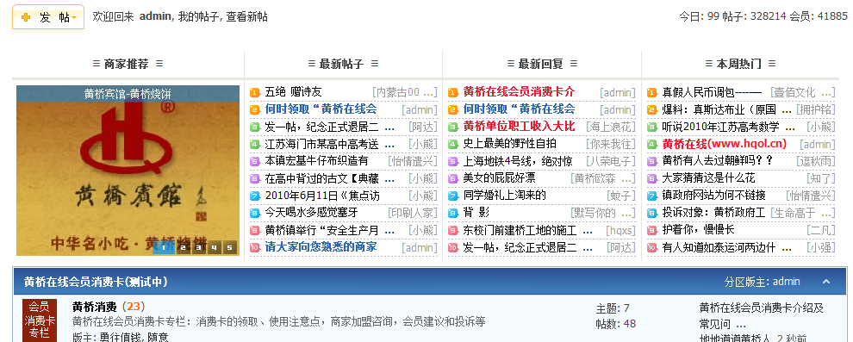The width and height of the screenshot is (853, 342).
Task: Switch slideshow to image 3
Action: point(198,248)
